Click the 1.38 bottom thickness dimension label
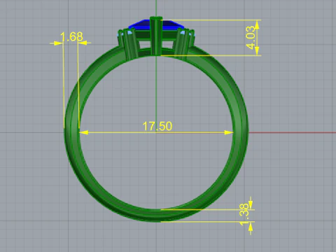This screenshot has width=336, height=252. (x=244, y=215)
